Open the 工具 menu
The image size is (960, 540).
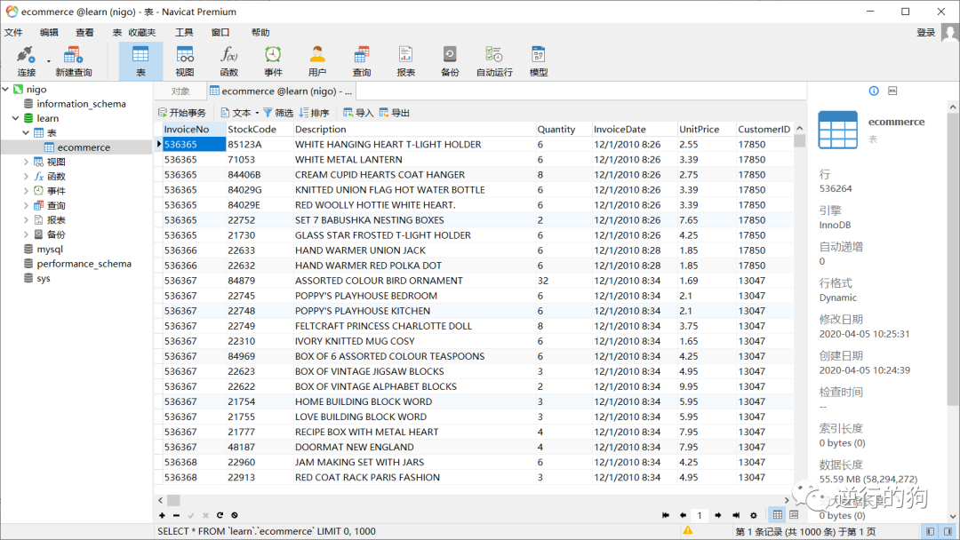pos(184,32)
